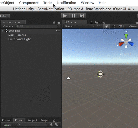Image resolution: width=138 pixels, height=128 pixels.
Task: Click blue Z axis cone on gizmo
Action: coord(131,44)
